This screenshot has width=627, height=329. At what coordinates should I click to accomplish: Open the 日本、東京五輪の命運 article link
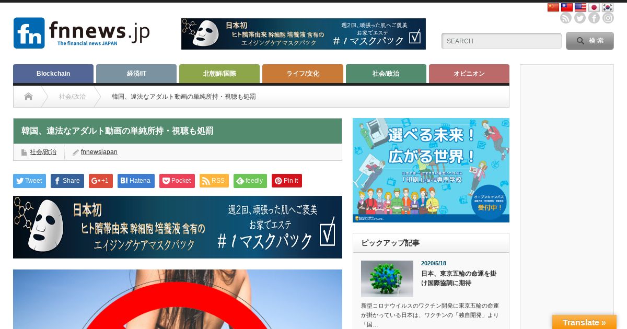click(x=459, y=278)
